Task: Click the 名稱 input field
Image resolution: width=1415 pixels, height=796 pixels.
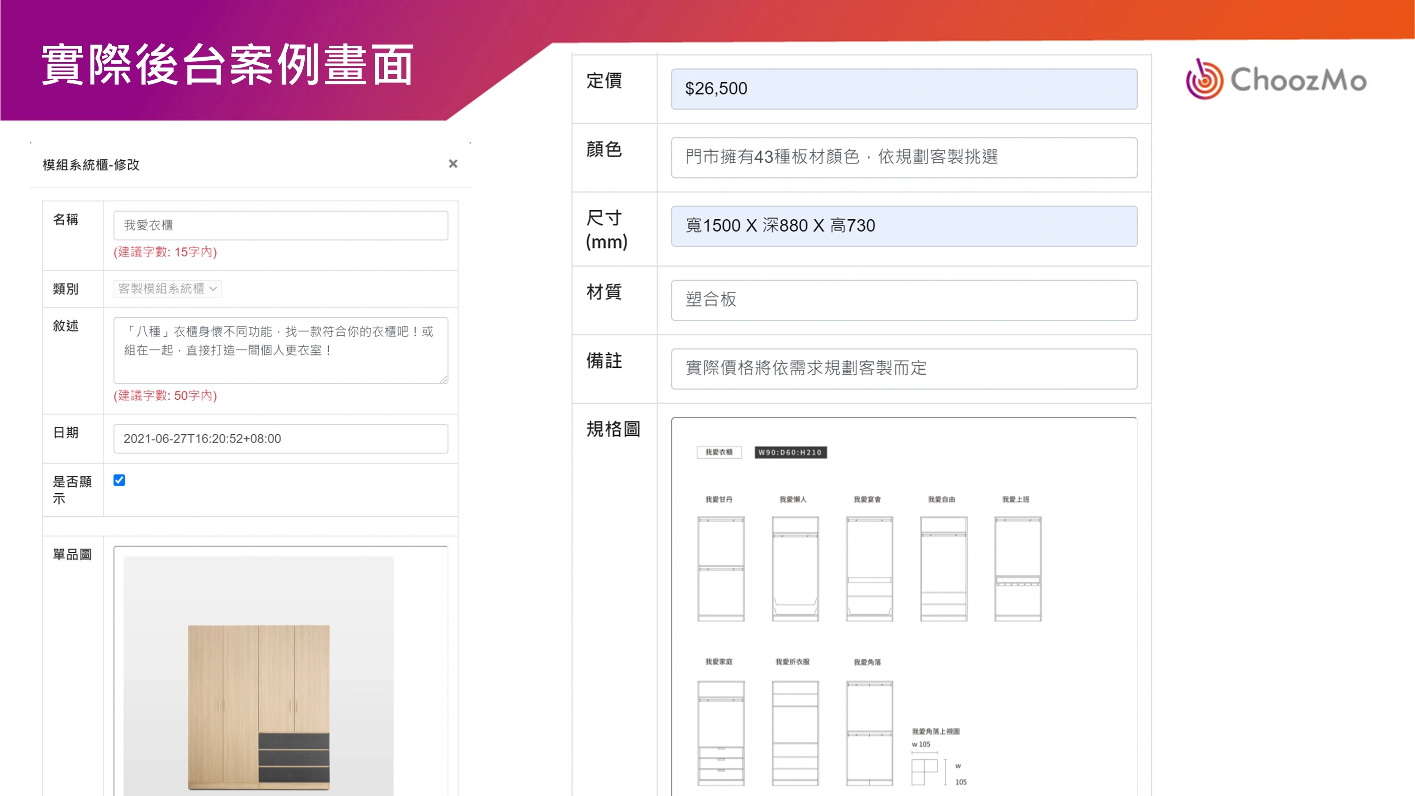Action: click(280, 225)
